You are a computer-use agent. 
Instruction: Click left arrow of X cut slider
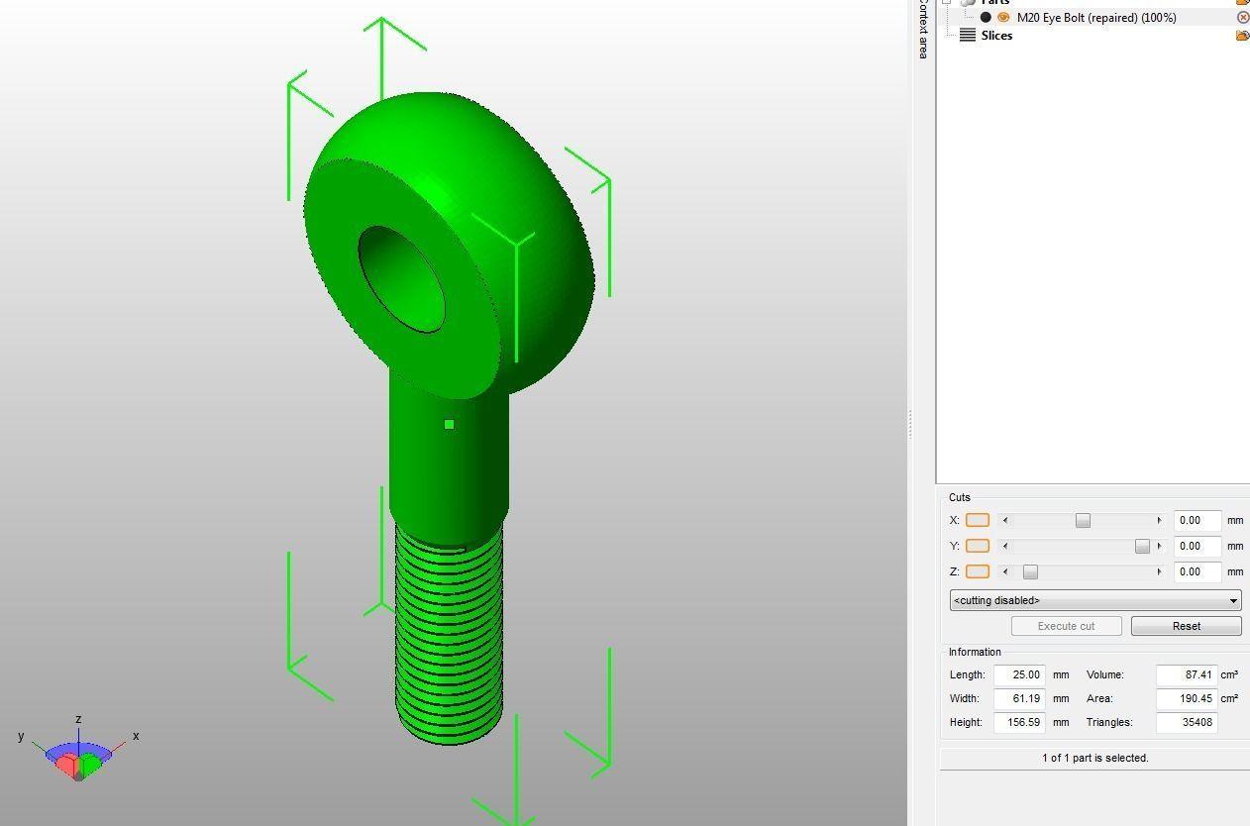tap(1005, 520)
